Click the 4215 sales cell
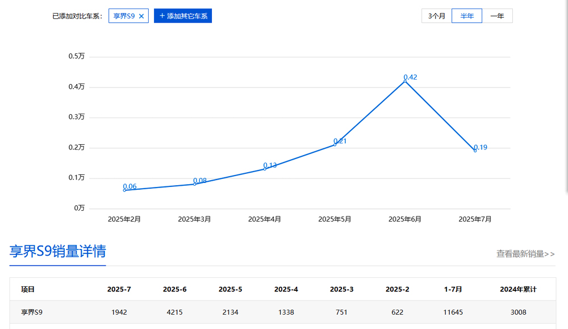568x329 pixels. pyautogui.click(x=174, y=313)
